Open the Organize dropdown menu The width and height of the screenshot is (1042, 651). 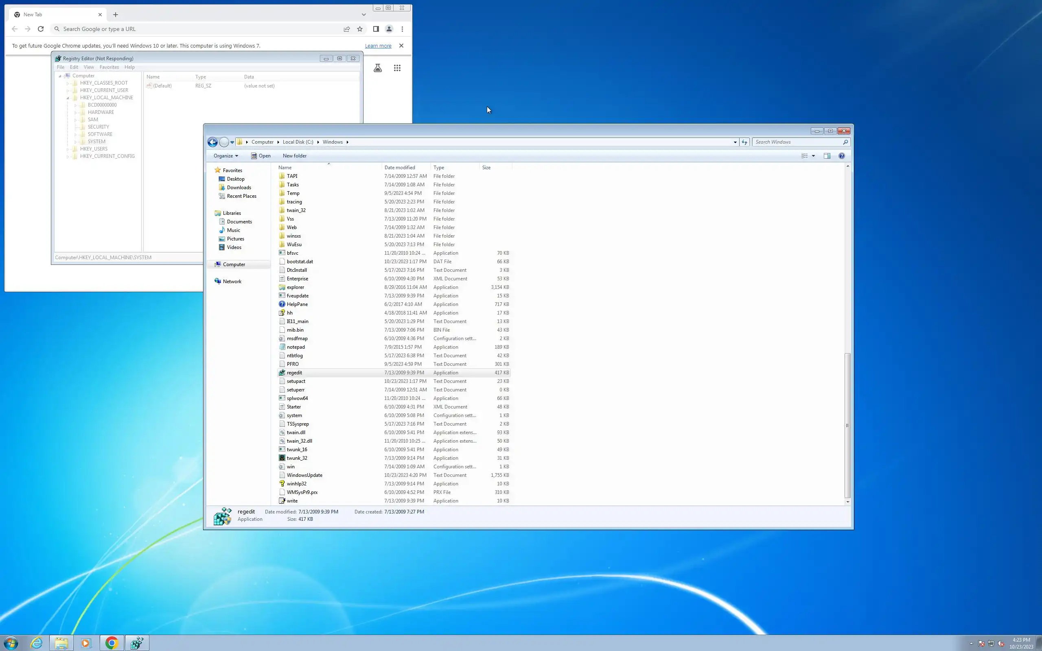click(225, 156)
